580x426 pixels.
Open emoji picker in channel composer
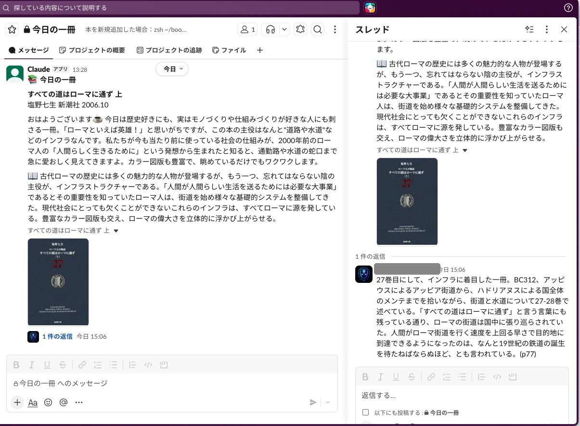pos(48,402)
